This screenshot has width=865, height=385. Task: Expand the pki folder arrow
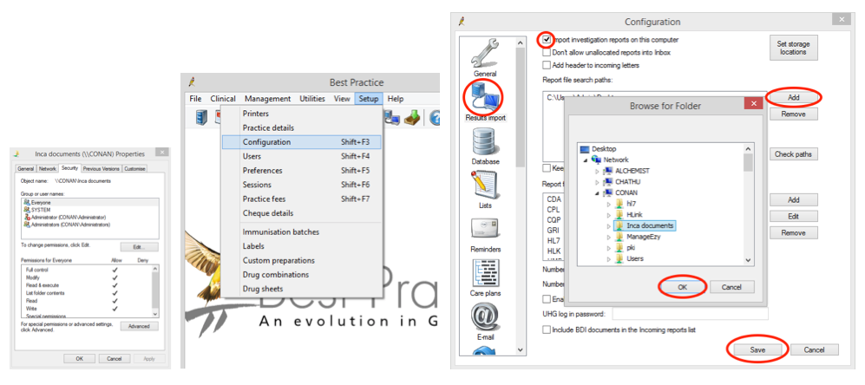point(608,248)
